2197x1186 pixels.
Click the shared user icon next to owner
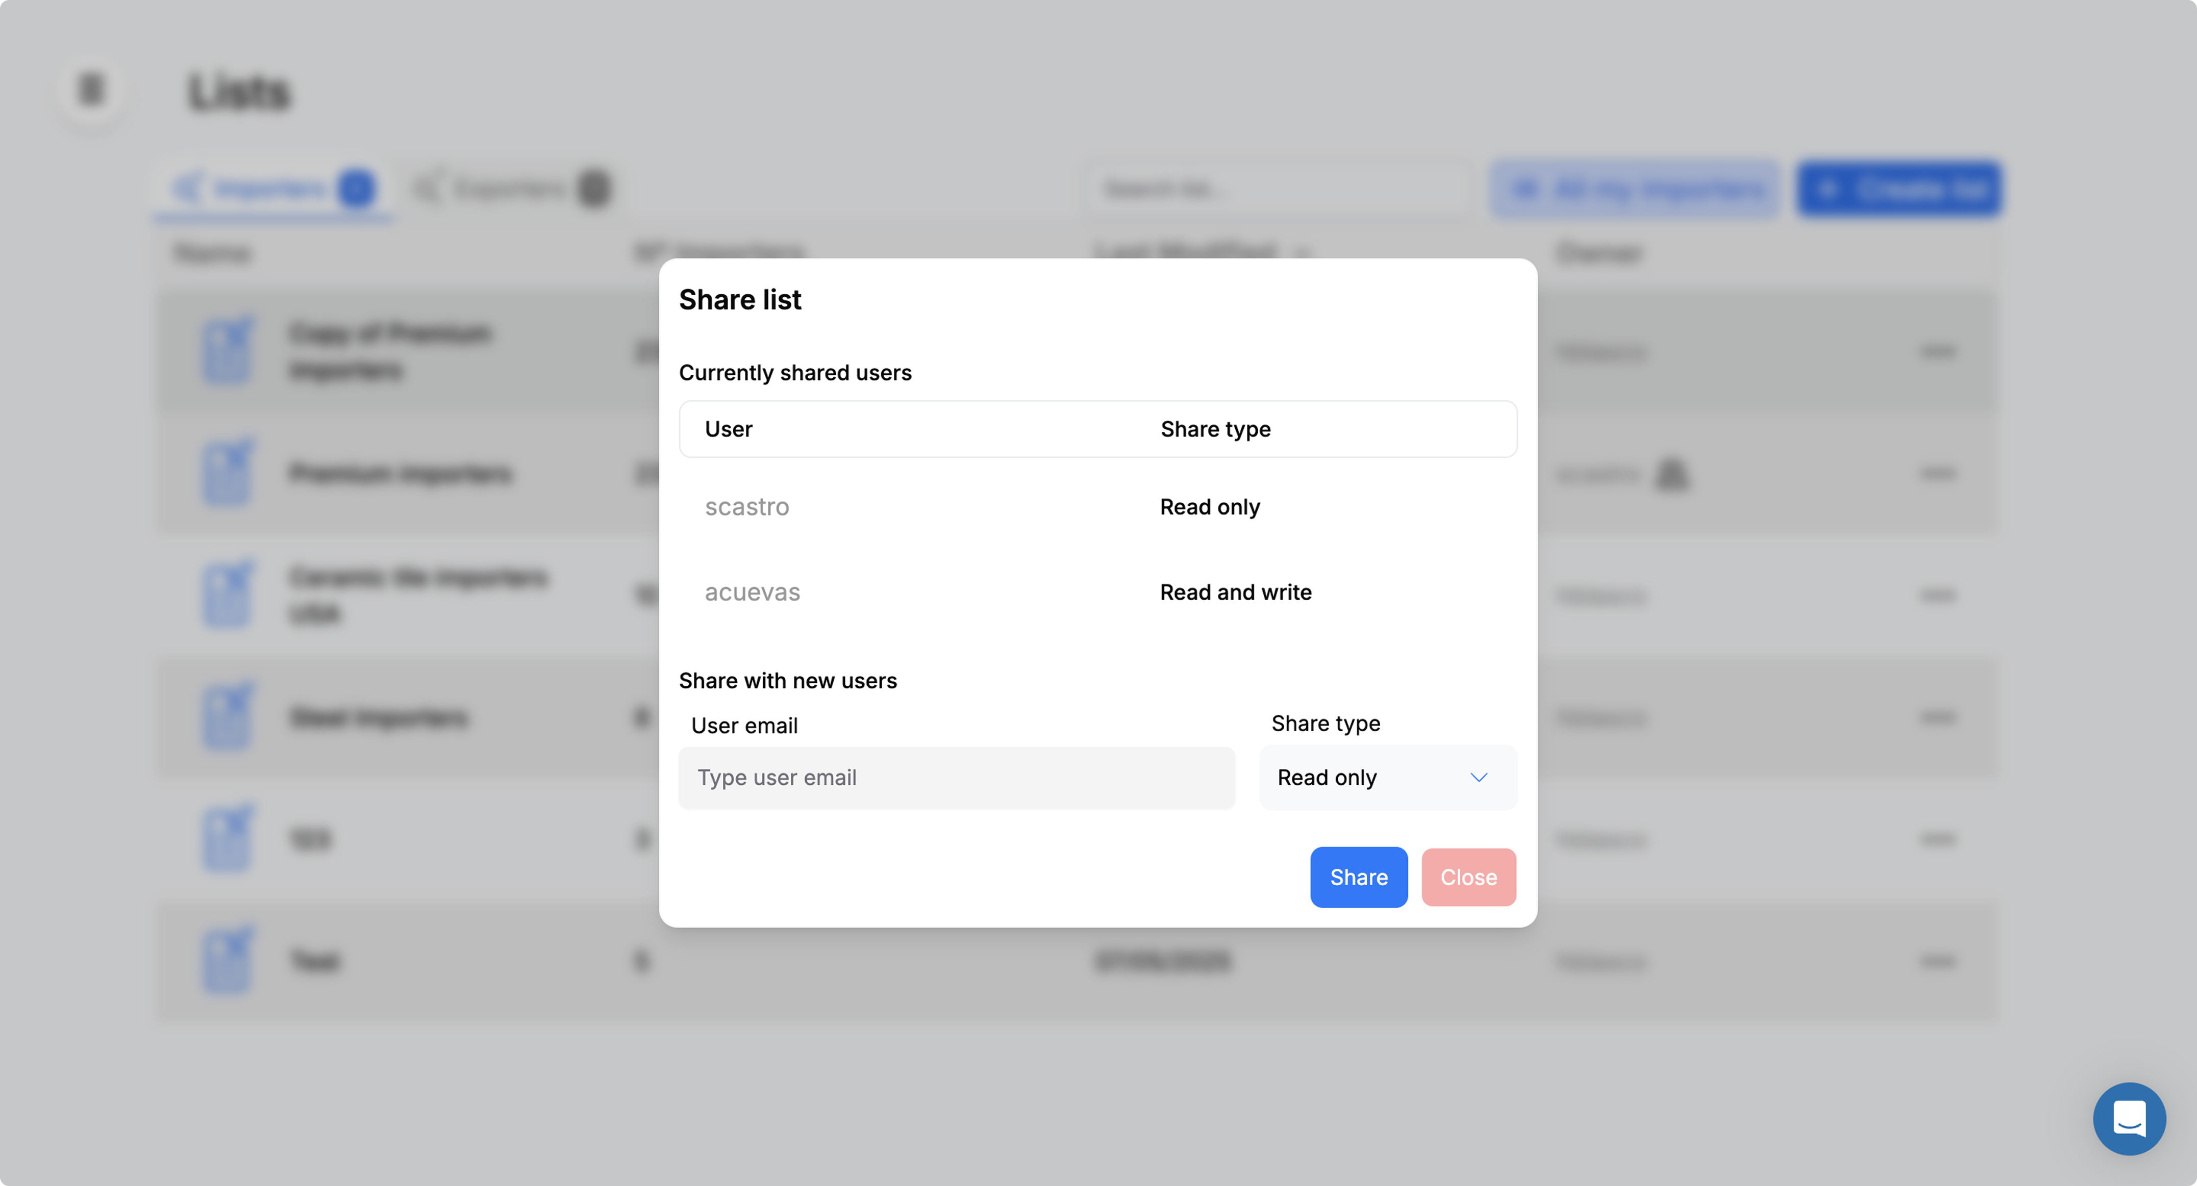(1671, 474)
